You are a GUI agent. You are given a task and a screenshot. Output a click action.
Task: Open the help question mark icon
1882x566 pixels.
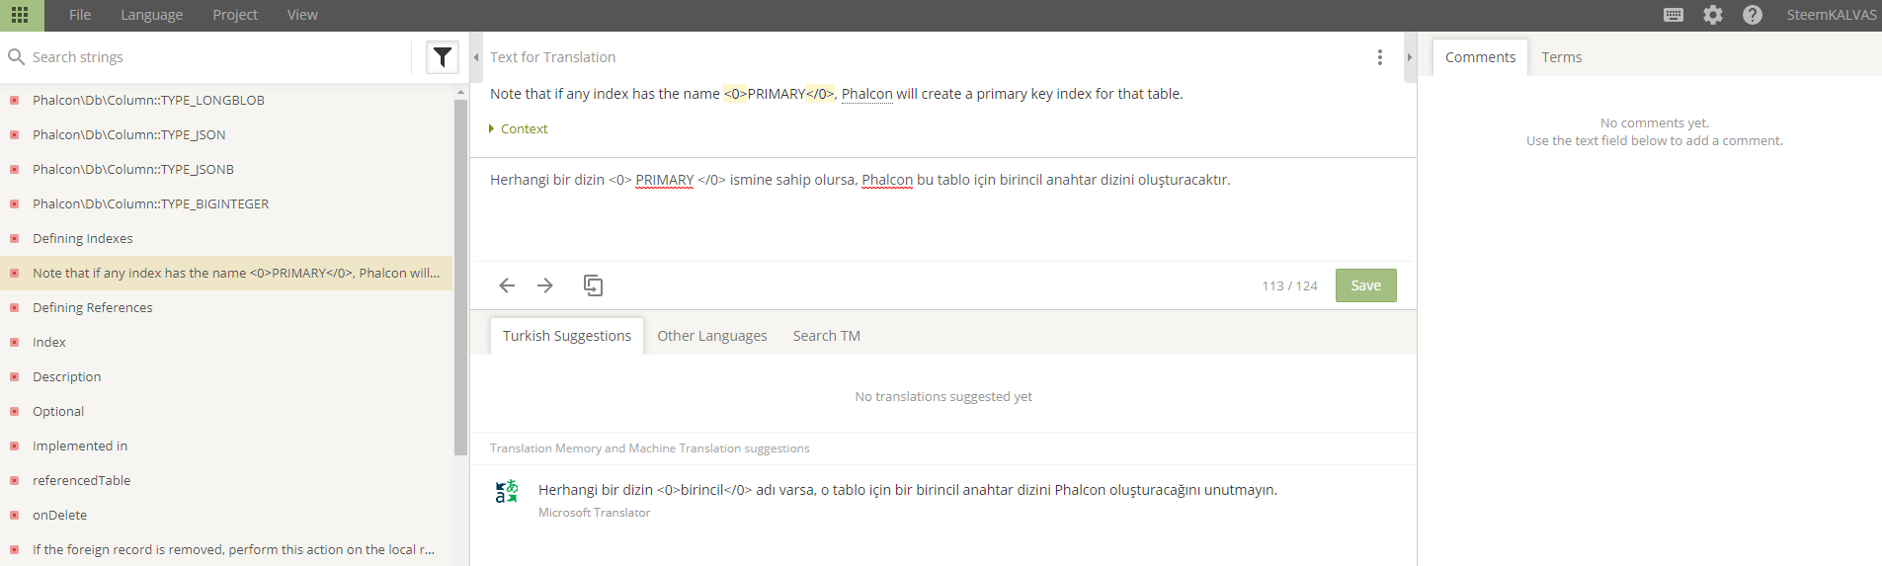coord(1753,15)
